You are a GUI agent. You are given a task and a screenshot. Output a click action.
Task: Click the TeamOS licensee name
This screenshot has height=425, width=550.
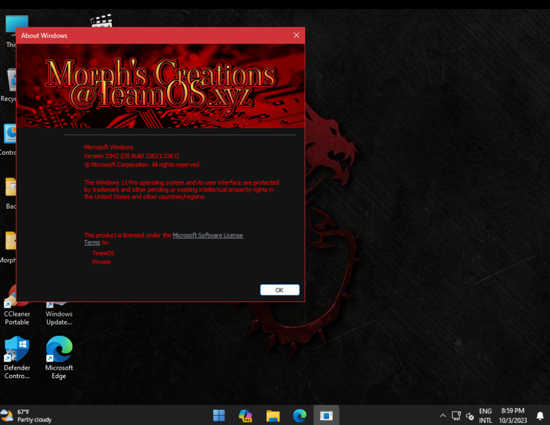pos(103,253)
